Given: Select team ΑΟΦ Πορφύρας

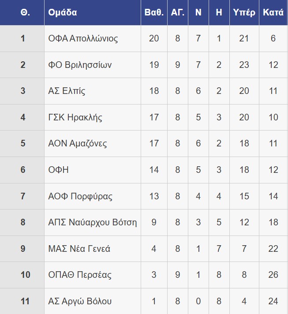Looking at the screenshot, I should tap(80, 196).
